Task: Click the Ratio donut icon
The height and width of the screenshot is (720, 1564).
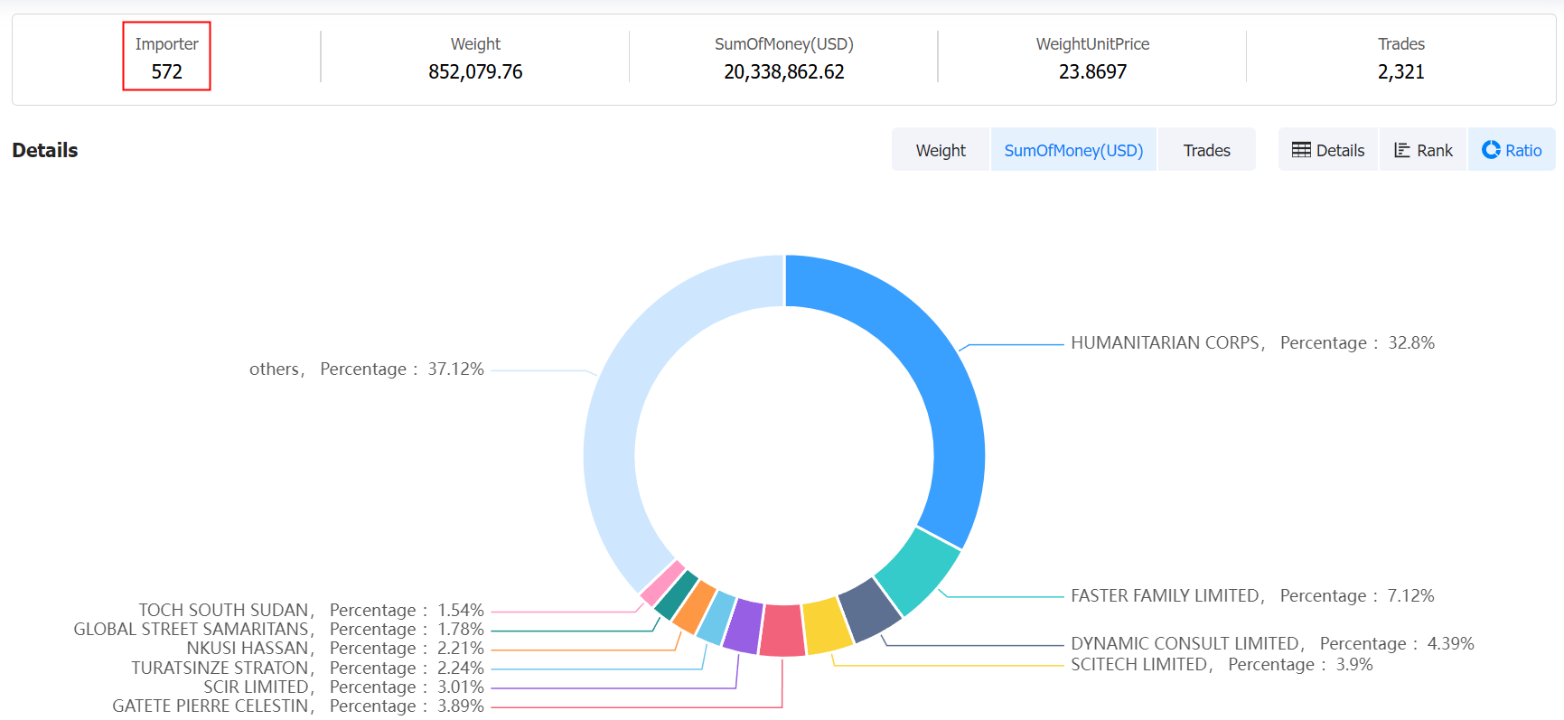Action: [1491, 150]
